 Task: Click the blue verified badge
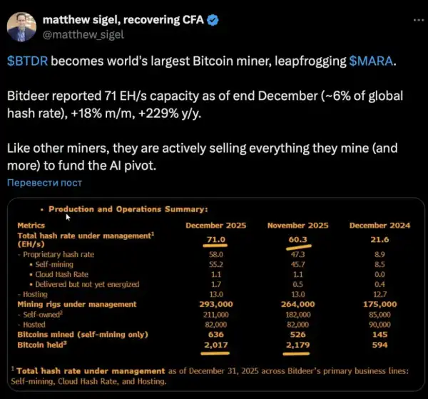click(x=213, y=19)
